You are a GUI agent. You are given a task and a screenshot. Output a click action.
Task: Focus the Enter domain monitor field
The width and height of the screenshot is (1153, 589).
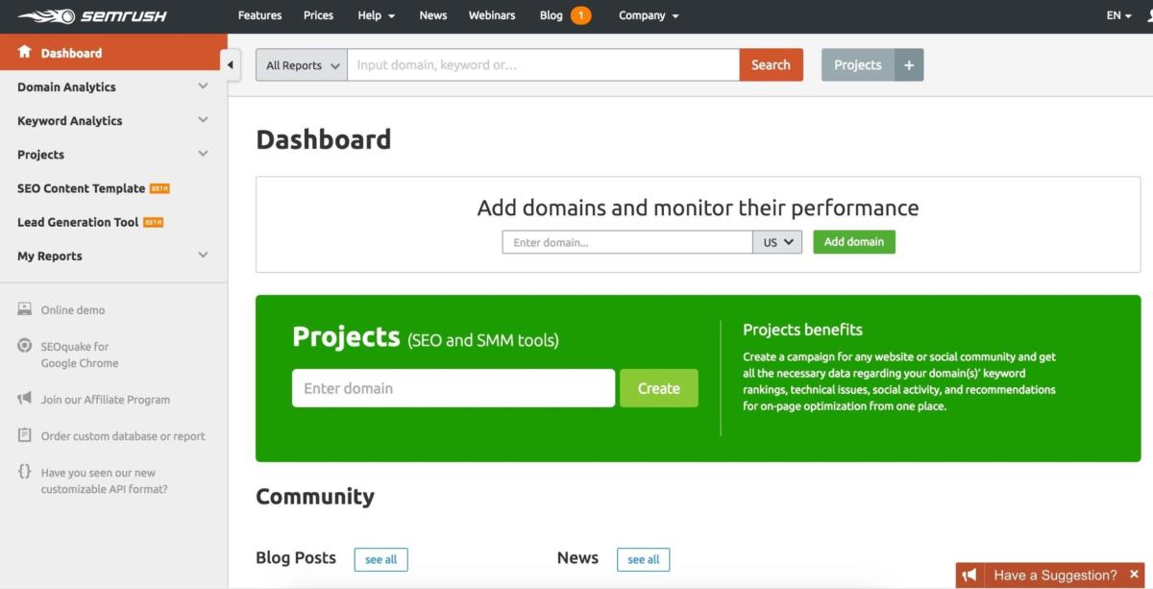(x=627, y=242)
